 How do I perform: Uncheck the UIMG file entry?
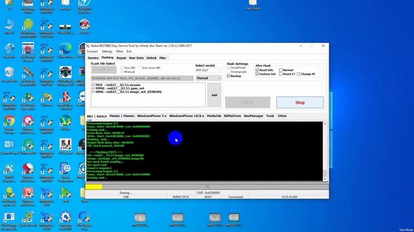click(x=93, y=92)
